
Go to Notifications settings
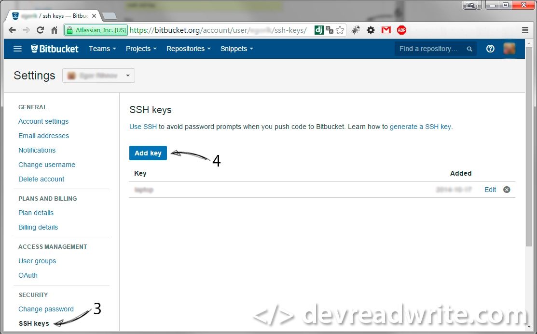37,150
